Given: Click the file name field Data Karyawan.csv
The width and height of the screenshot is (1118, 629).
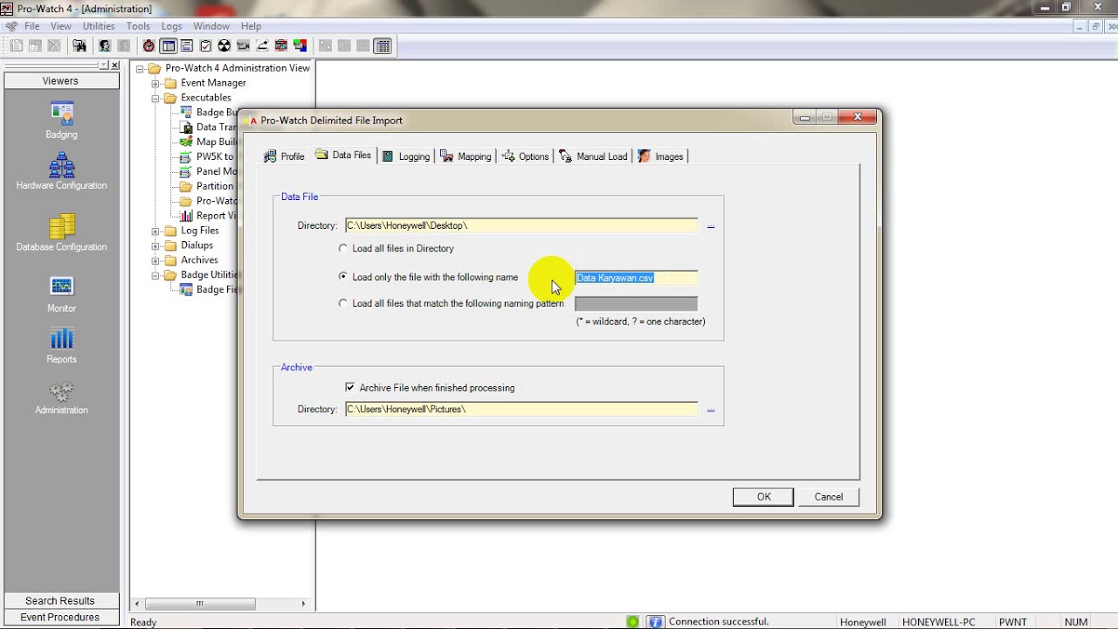Looking at the screenshot, I should 636,278.
